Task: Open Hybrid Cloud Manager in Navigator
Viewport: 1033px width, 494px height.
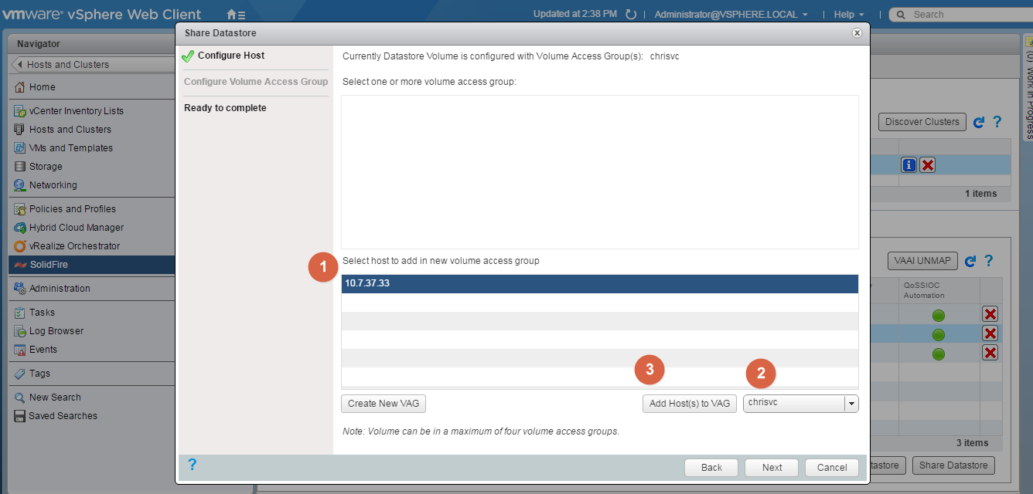Action: coord(76,228)
